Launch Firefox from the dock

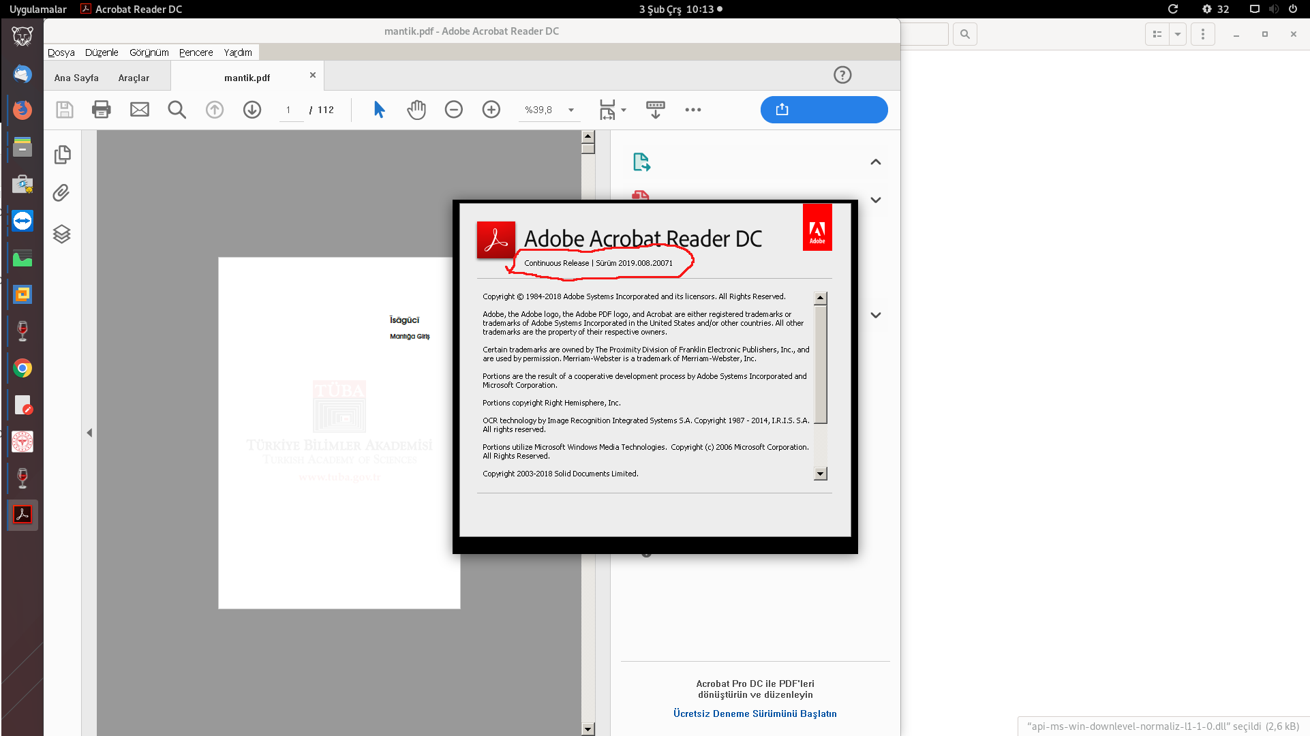click(x=22, y=110)
